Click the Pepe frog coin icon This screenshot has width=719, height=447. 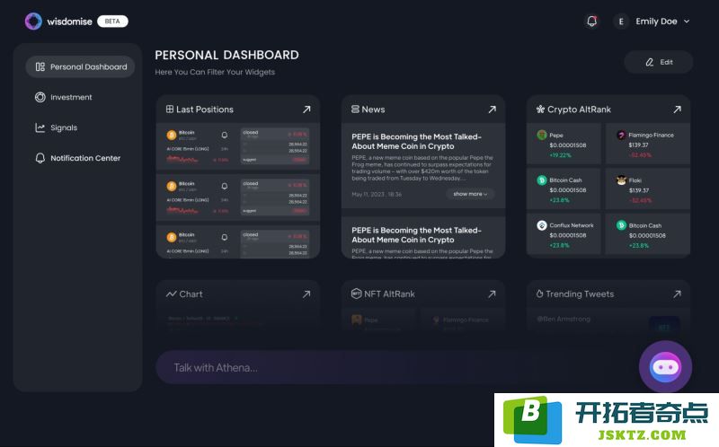[x=542, y=135]
